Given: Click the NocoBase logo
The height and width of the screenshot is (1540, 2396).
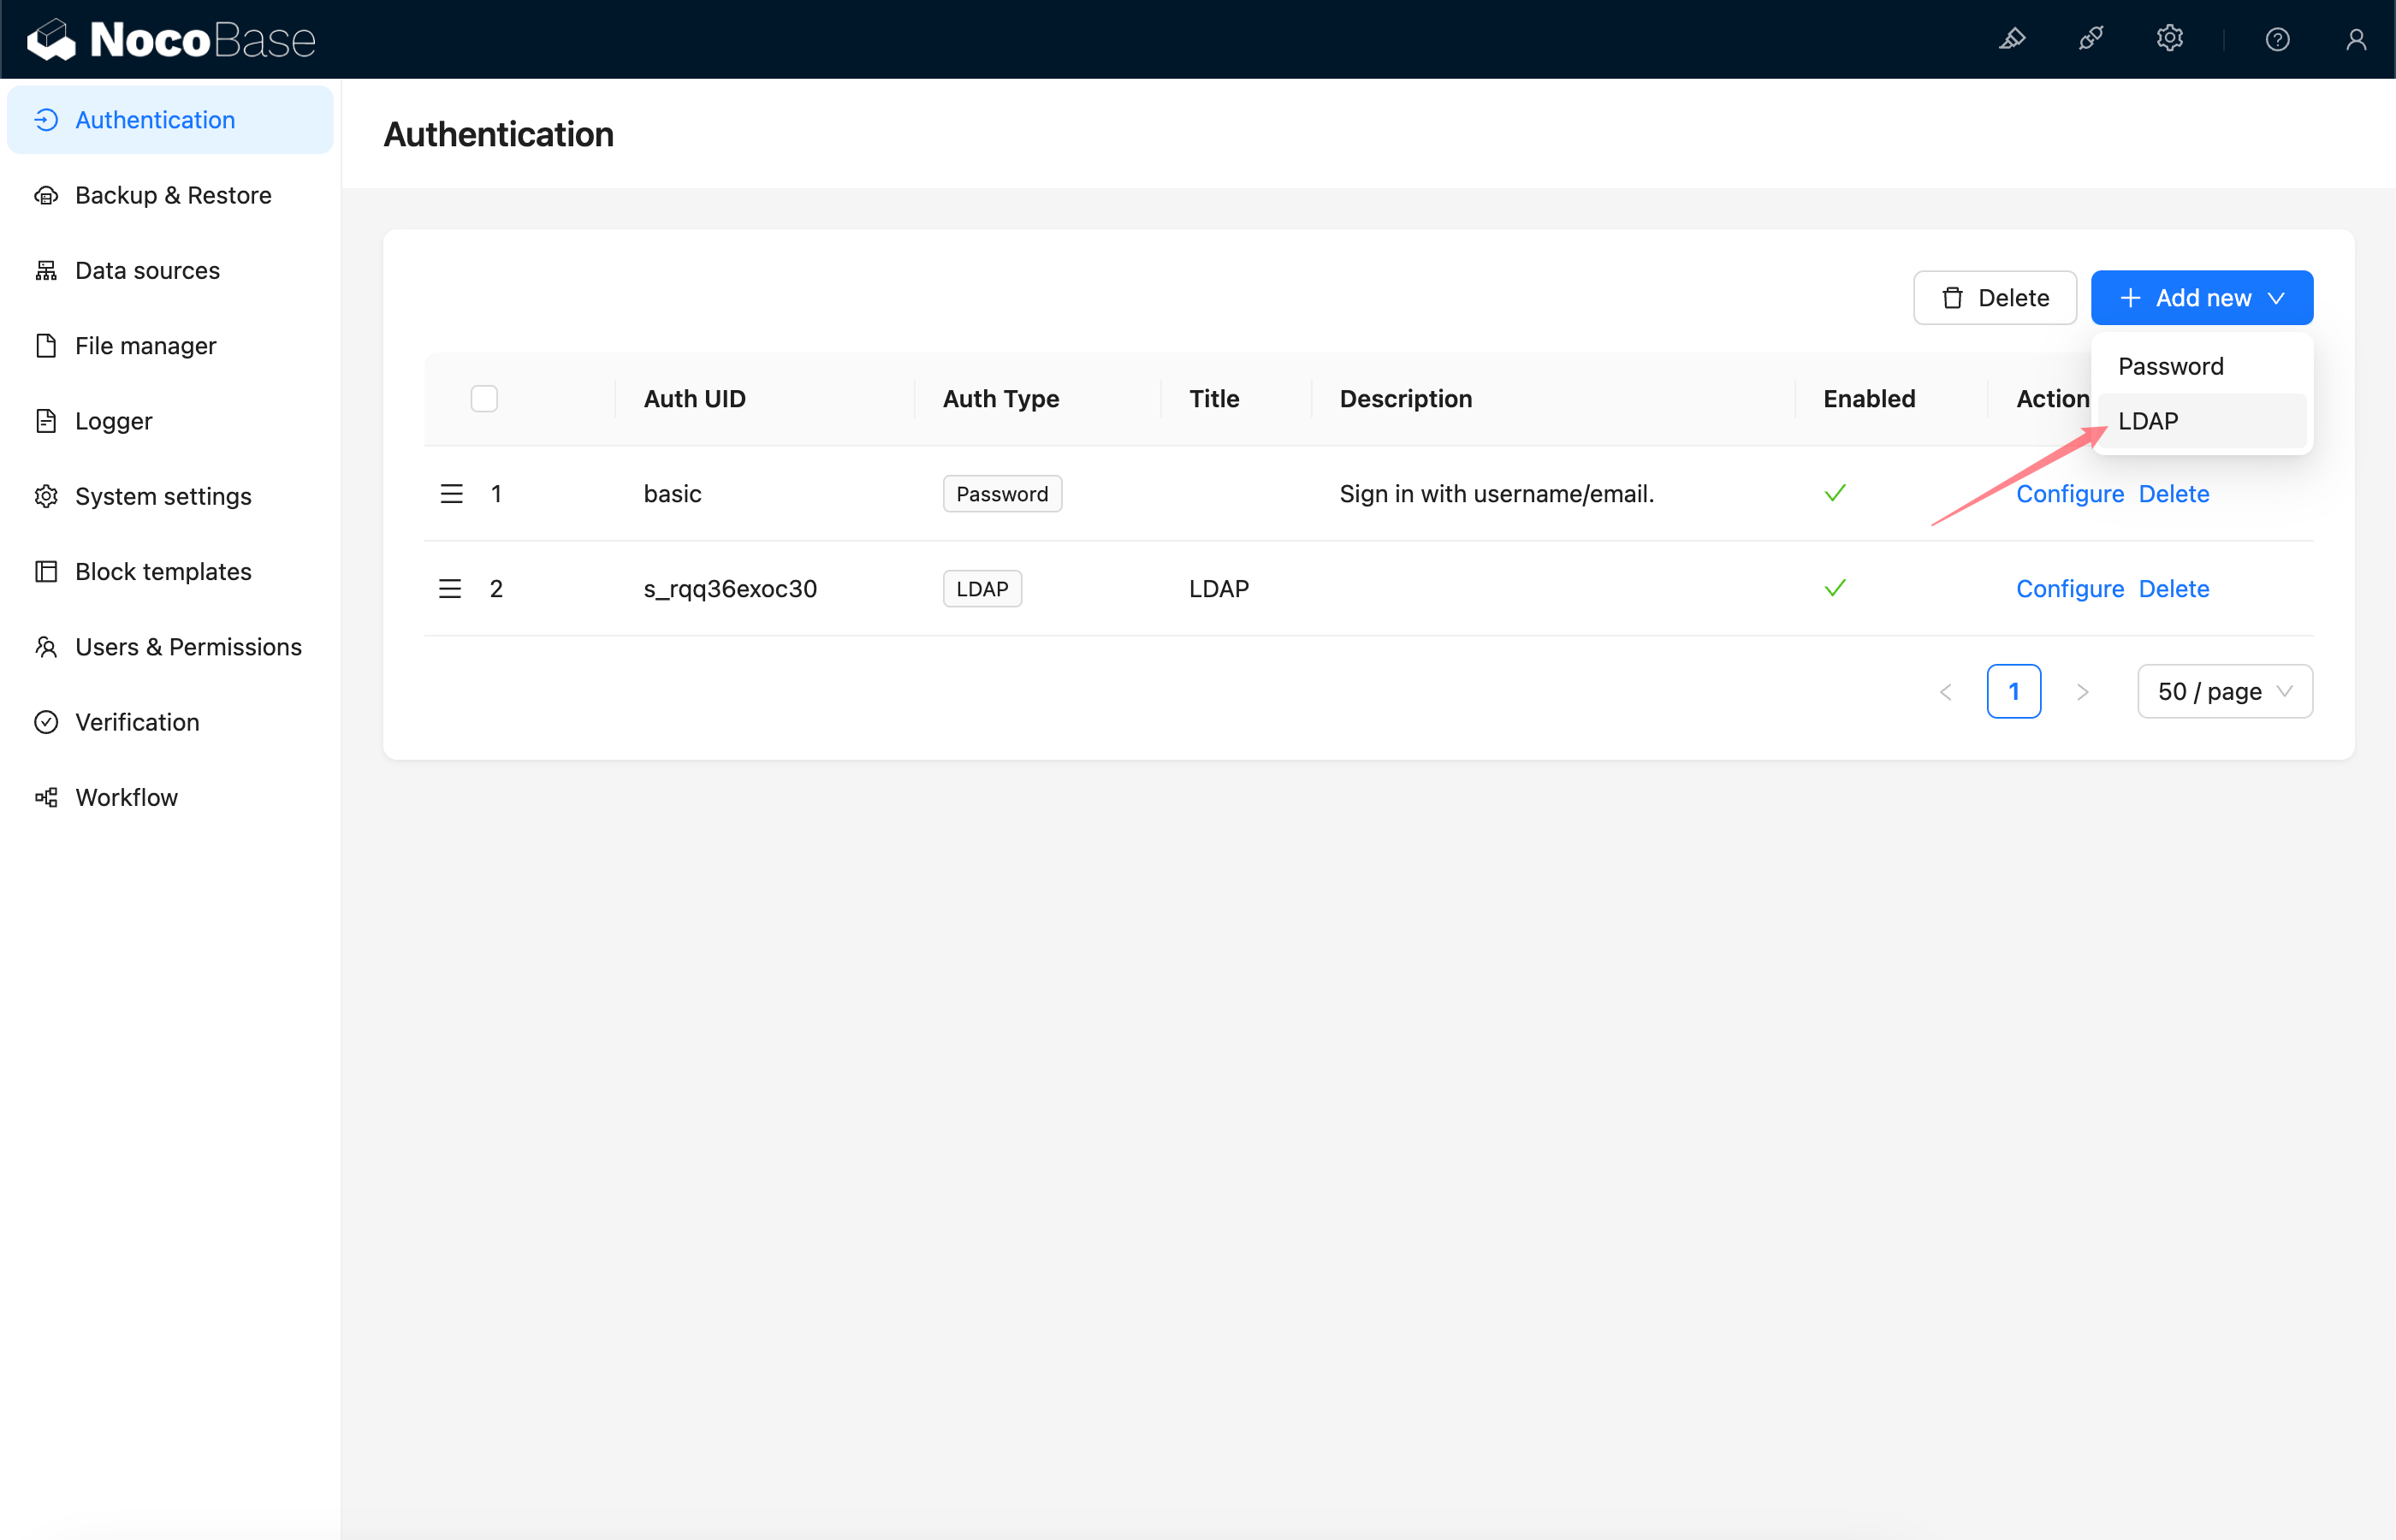Looking at the screenshot, I should point(171,39).
